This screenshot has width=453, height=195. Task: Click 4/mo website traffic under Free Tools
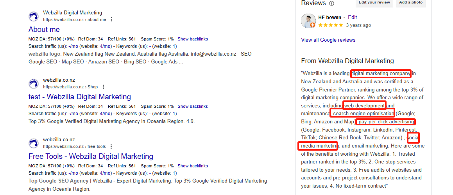coord(105,173)
